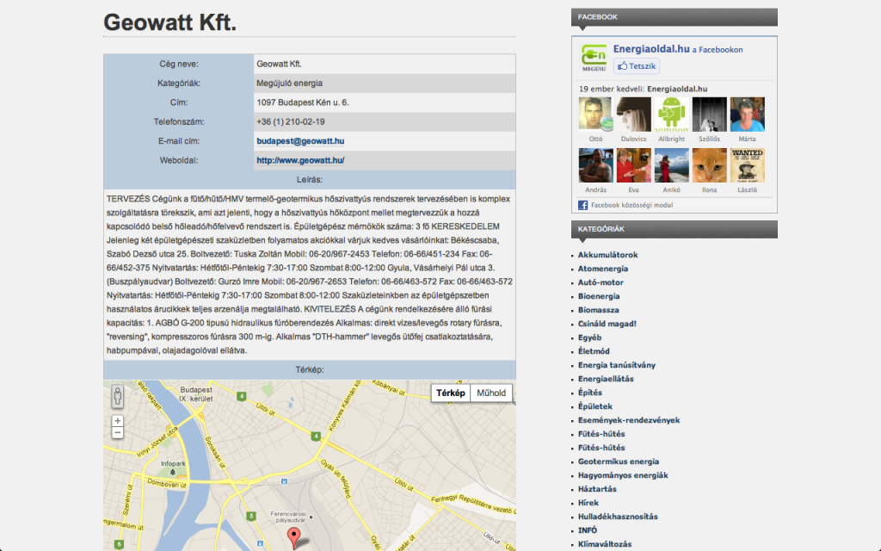
Task: Select the Biomassza category link
Action: point(599,310)
